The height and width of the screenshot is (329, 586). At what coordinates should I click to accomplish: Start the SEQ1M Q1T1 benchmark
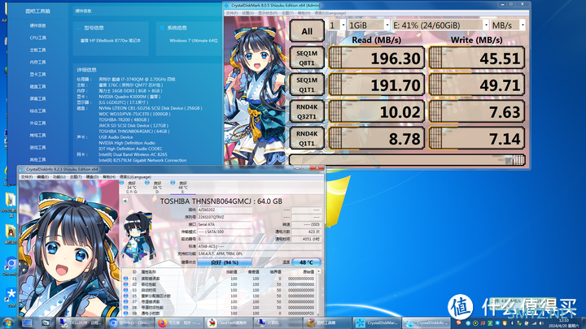click(307, 85)
